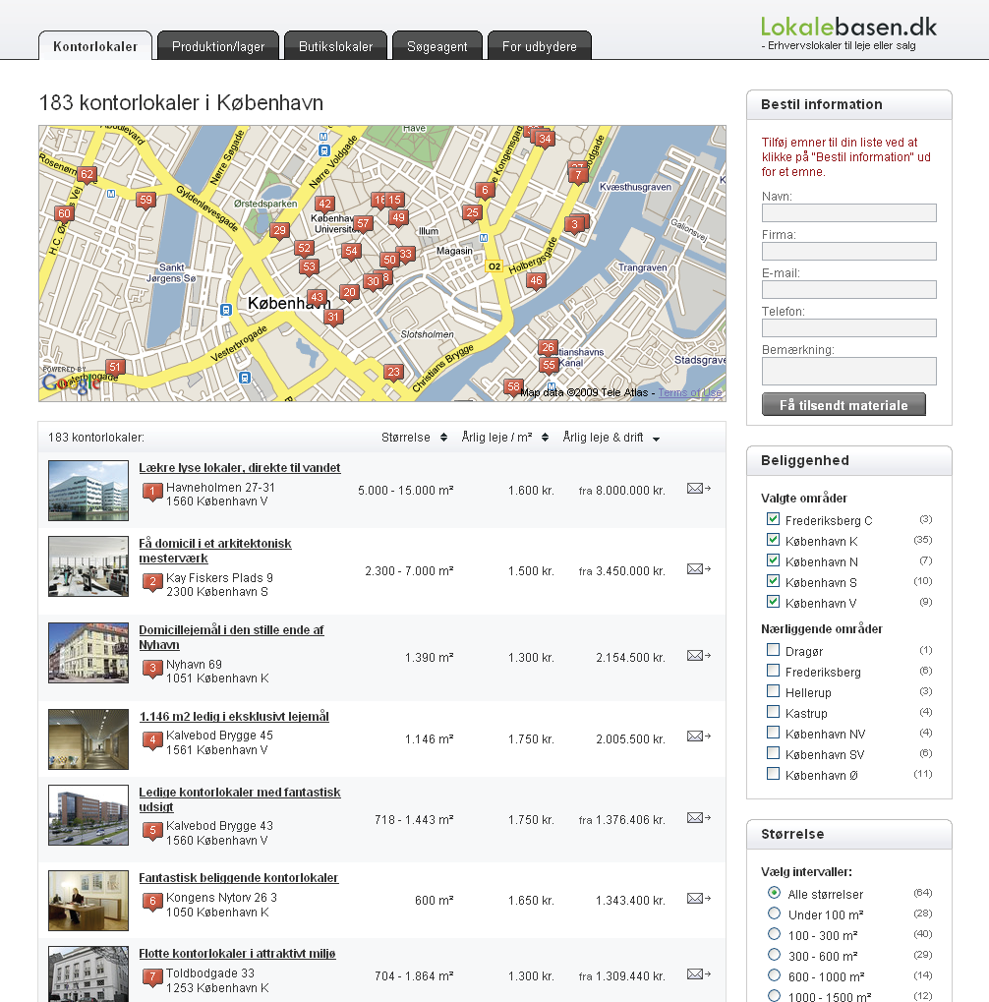Open thumbnail of Kay Fiskers Plads 9
The image size is (989, 1002).
click(88, 566)
